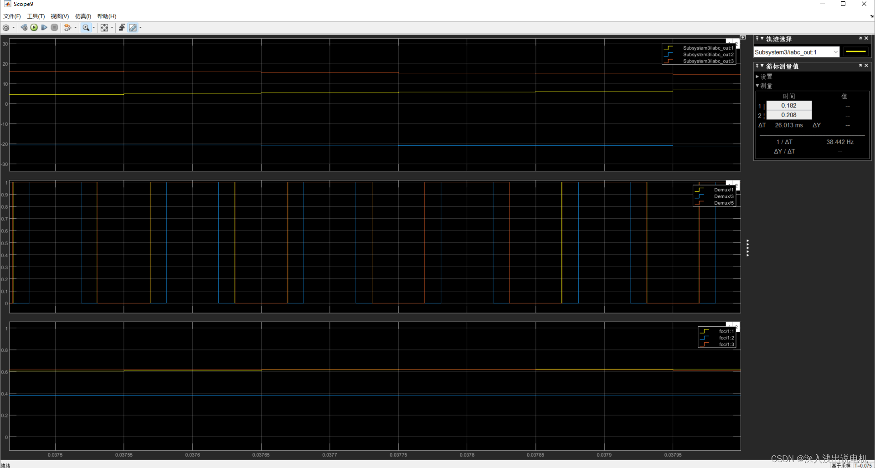Screen dimensions: 875x468
Task: Click legend entry Demux/1
Action: (x=724, y=190)
